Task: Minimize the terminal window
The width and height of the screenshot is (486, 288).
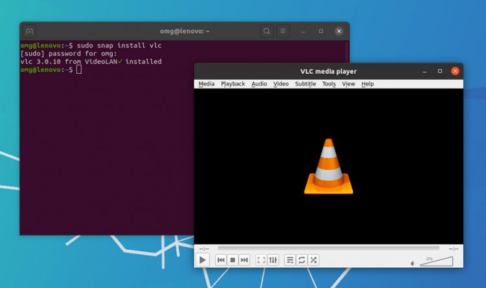Action: [303, 31]
